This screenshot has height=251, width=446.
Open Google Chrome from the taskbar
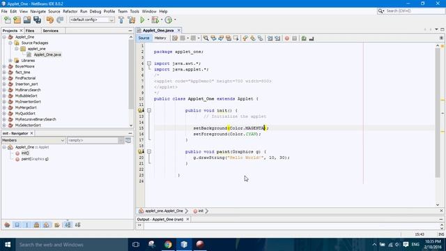click(x=168, y=245)
